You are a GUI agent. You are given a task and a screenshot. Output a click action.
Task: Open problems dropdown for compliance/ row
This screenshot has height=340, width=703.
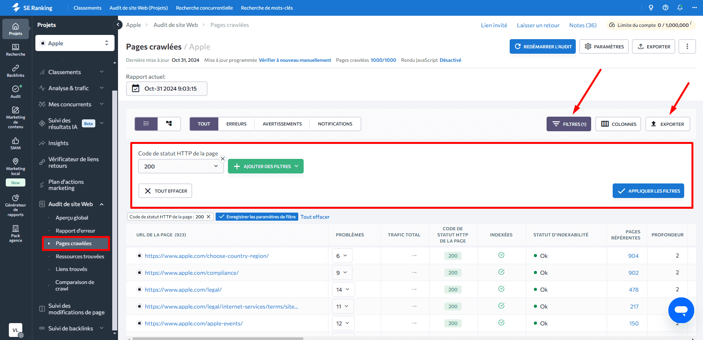pos(342,272)
